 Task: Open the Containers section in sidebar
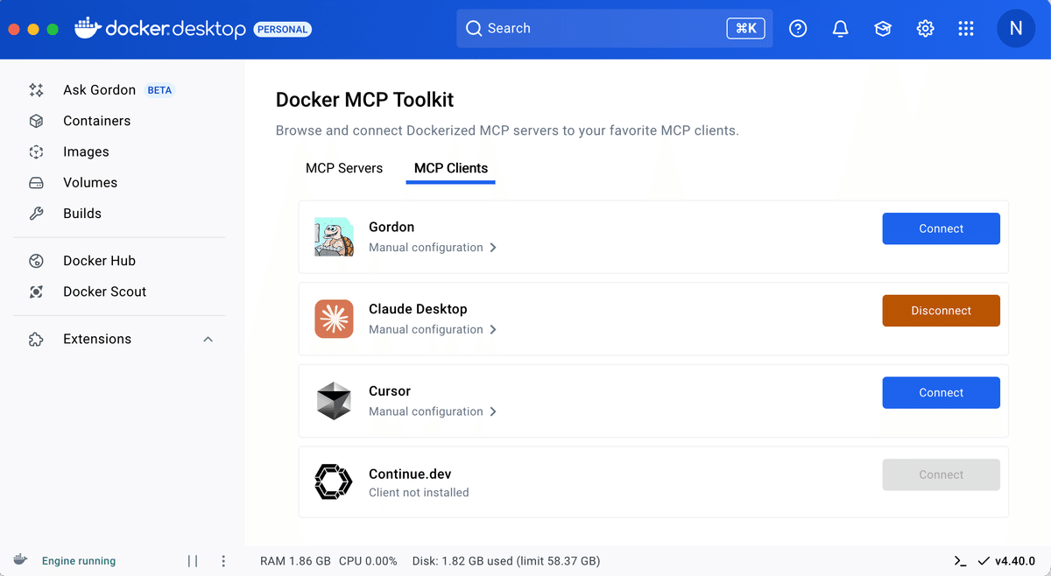pyautogui.click(x=96, y=120)
